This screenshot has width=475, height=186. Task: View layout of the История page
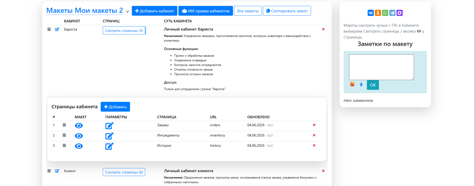pos(79,146)
